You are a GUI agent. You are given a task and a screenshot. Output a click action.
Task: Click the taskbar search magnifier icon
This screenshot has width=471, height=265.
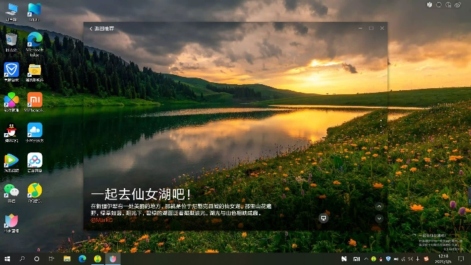pyautogui.click(x=22, y=258)
